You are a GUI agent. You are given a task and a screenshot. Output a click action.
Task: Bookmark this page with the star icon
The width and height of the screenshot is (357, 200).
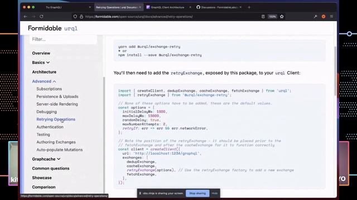click(282, 17)
